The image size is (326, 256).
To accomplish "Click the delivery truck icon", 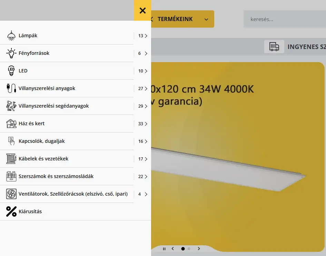I will click(274, 47).
